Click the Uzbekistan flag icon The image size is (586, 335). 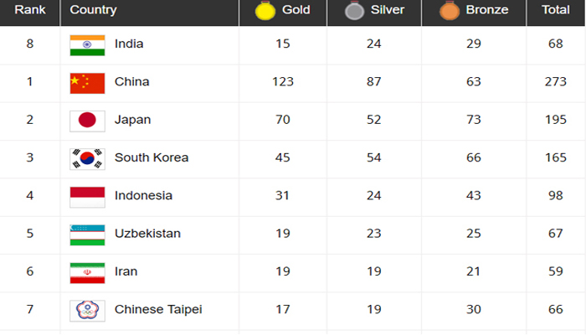[87, 234]
